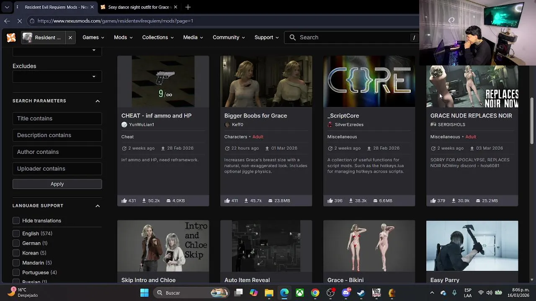
Task: Show hidden system tray icons
Action: 432,293
